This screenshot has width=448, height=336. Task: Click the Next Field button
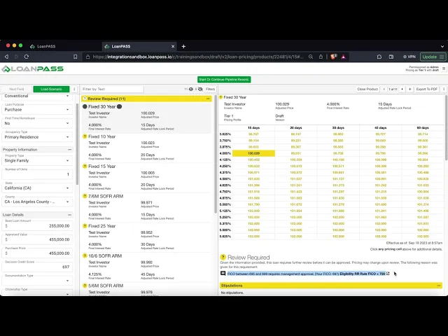click(17, 89)
